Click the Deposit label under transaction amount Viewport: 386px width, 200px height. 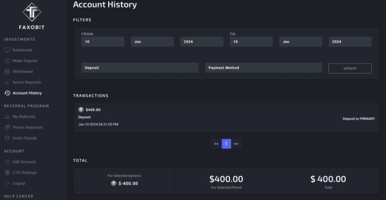click(84, 117)
